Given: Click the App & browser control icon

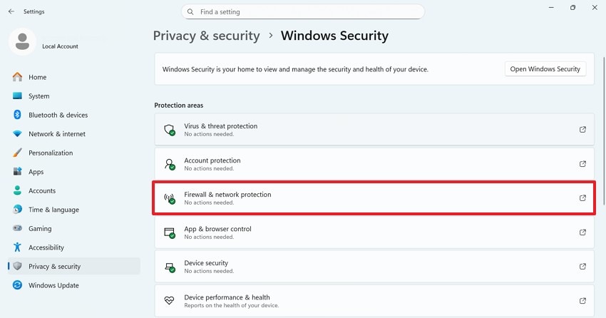Looking at the screenshot, I should click(170, 232).
